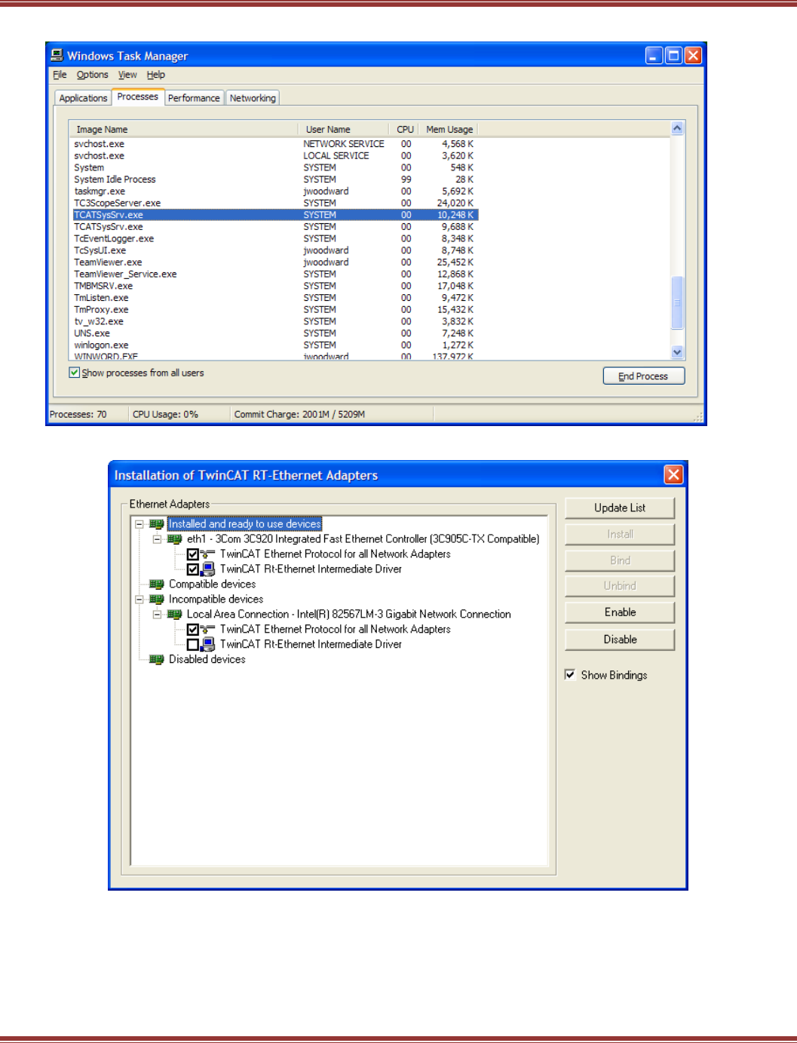The width and height of the screenshot is (797, 1043).
Task: Click adapter icon next to Local Area Connection
Action: coord(175,614)
